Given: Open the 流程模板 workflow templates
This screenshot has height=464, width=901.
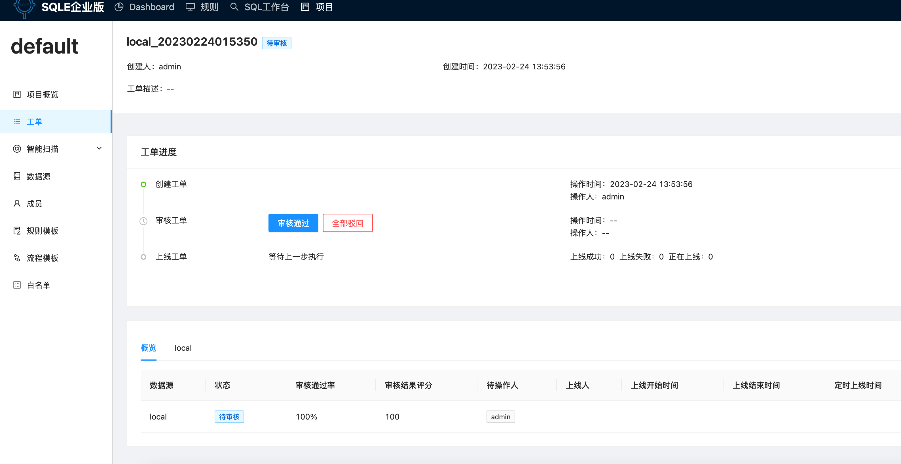Looking at the screenshot, I should (x=42, y=257).
